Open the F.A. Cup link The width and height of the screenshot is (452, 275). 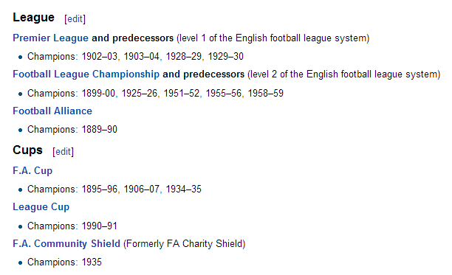click(x=32, y=170)
